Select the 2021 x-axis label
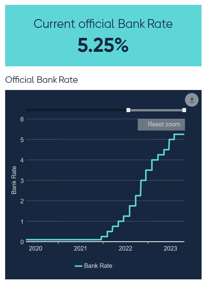The height and width of the screenshot is (283, 204). pyautogui.click(x=80, y=249)
